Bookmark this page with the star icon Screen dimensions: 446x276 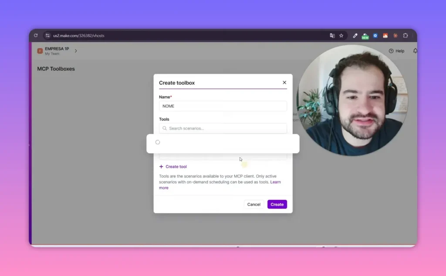click(x=341, y=36)
